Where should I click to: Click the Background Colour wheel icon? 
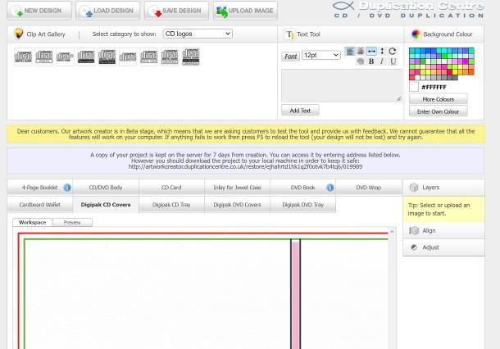pos(416,34)
